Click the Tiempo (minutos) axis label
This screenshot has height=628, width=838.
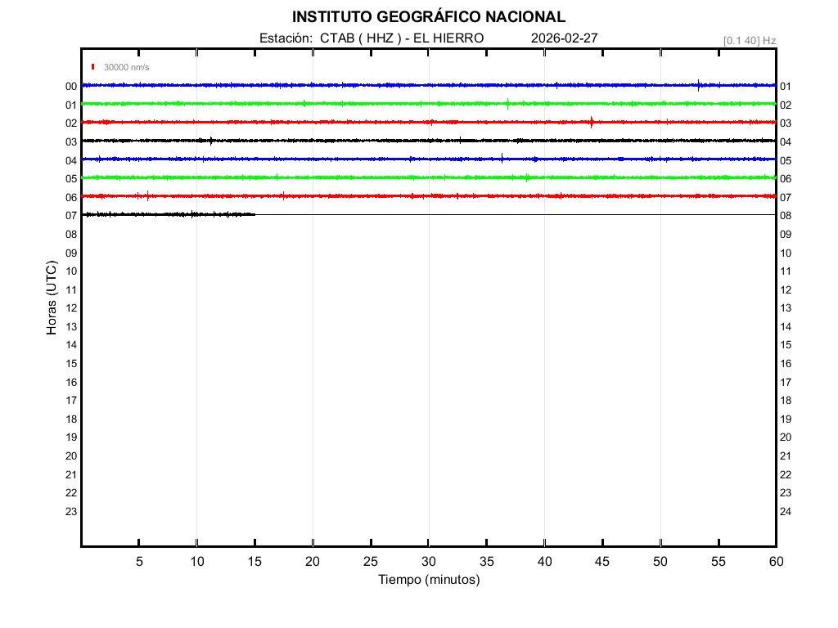tap(428, 580)
